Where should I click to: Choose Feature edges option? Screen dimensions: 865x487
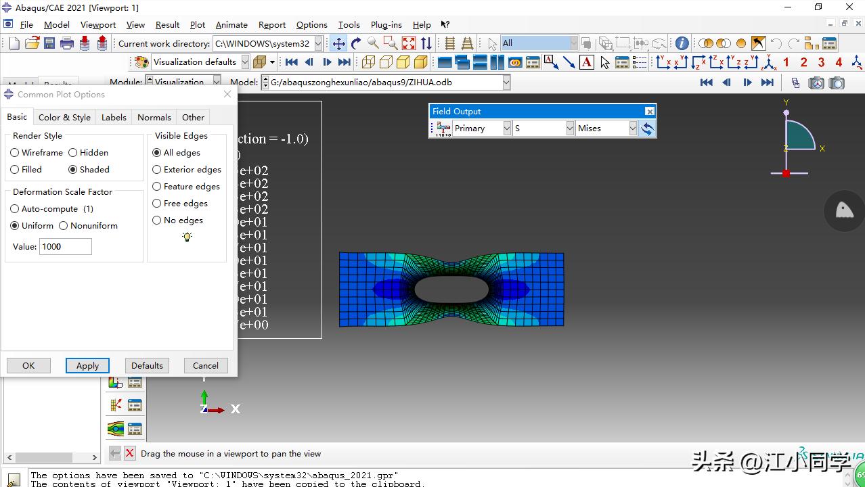[157, 187]
